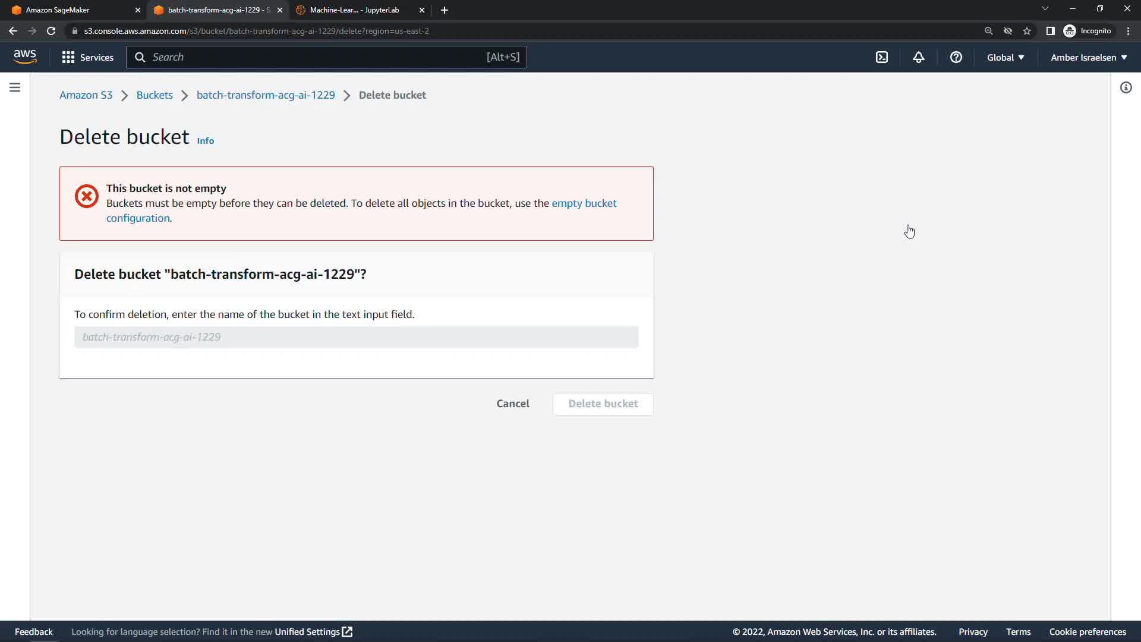Viewport: 1141px width, 642px height.
Task: Toggle the hamburger side navigation
Action: 15,88
